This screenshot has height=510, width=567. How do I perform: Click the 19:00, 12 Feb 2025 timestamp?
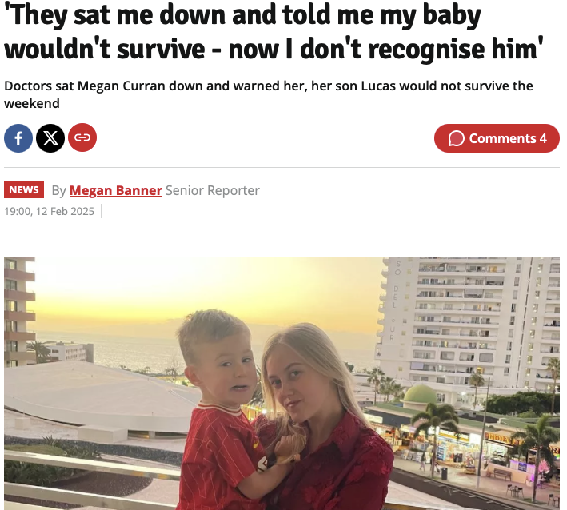49,211
